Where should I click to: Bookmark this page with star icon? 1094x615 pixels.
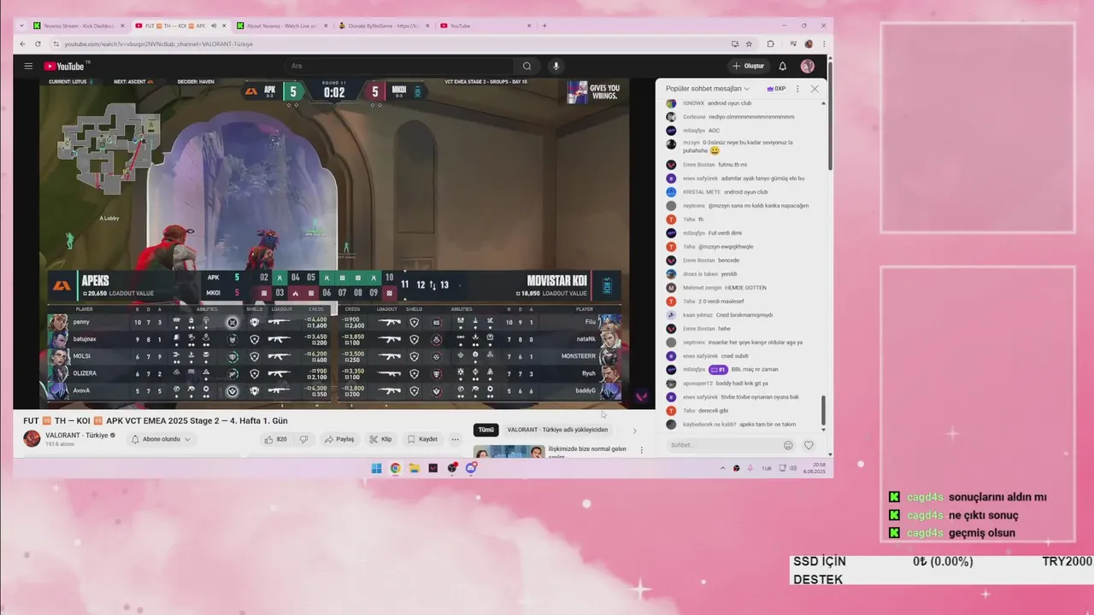click(x=749, y=44)
